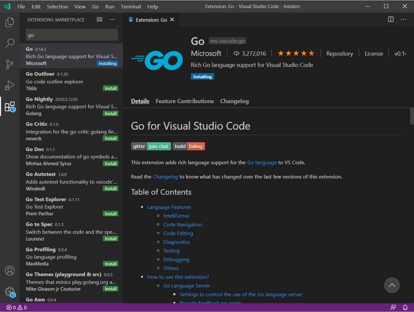The width and height of the screenshot is (414, 312).
Task: Open notifications bell in status bar
Action: click(405, 308)
